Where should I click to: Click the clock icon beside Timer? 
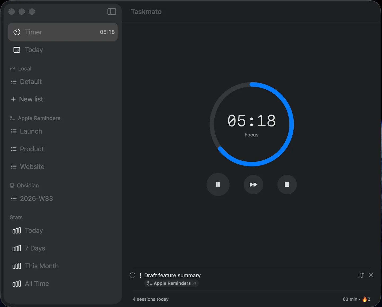pyautogui.click(x=17, y=32)
